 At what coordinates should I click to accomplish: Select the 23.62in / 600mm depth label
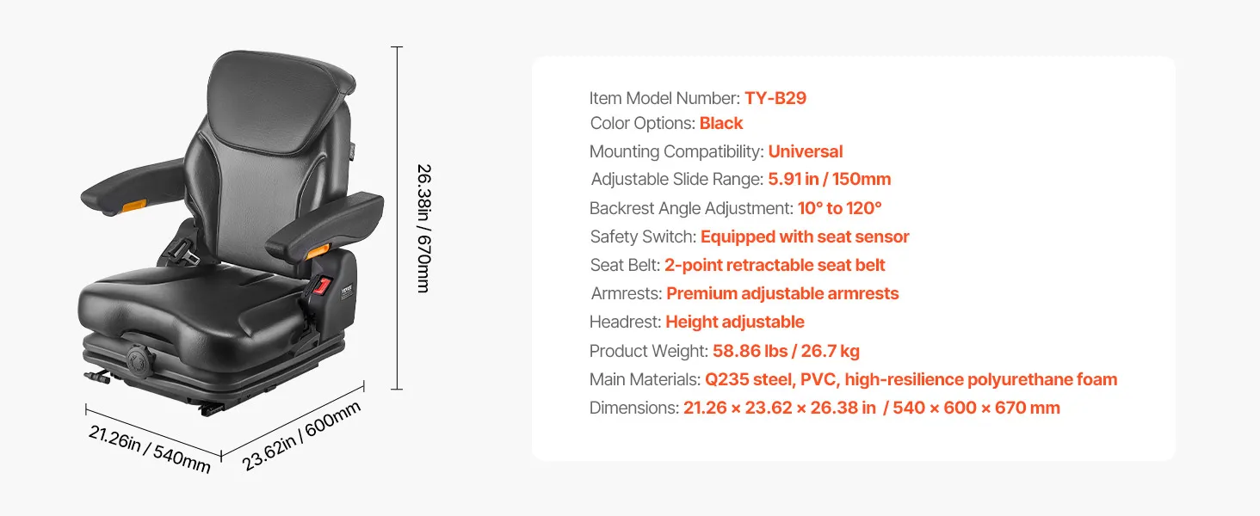point(300,436)
